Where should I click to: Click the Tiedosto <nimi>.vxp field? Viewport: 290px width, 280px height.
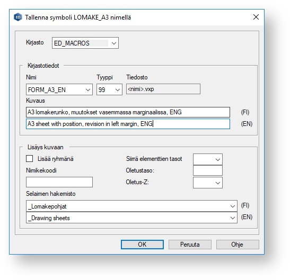pos(163,89)
